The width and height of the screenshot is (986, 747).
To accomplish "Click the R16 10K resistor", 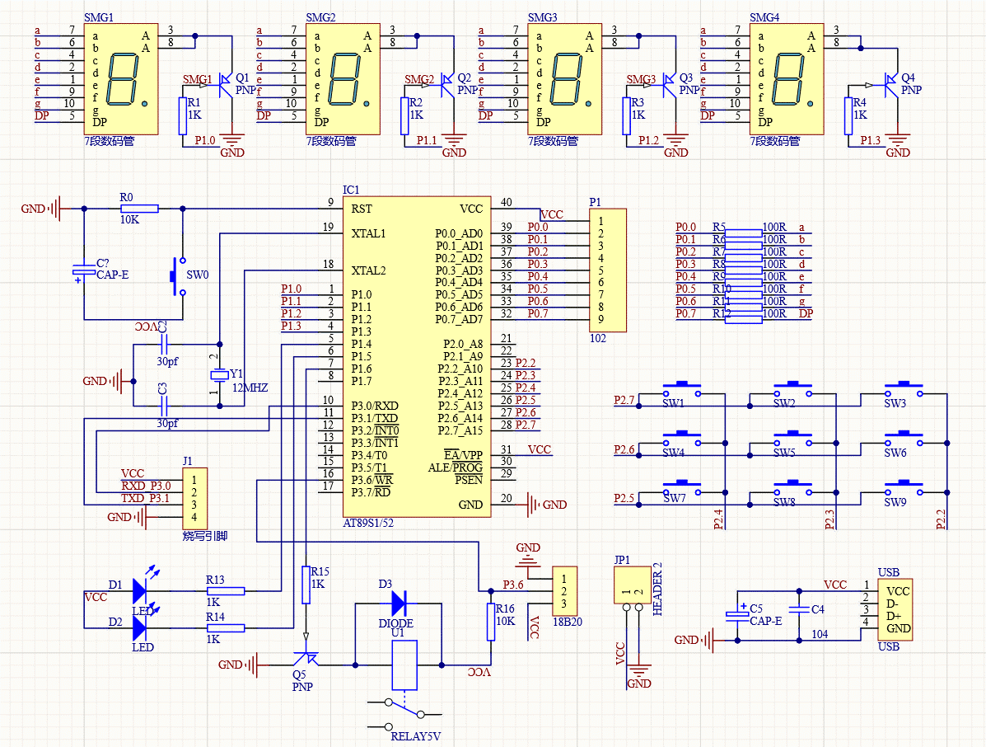I will tap(492, 623).
